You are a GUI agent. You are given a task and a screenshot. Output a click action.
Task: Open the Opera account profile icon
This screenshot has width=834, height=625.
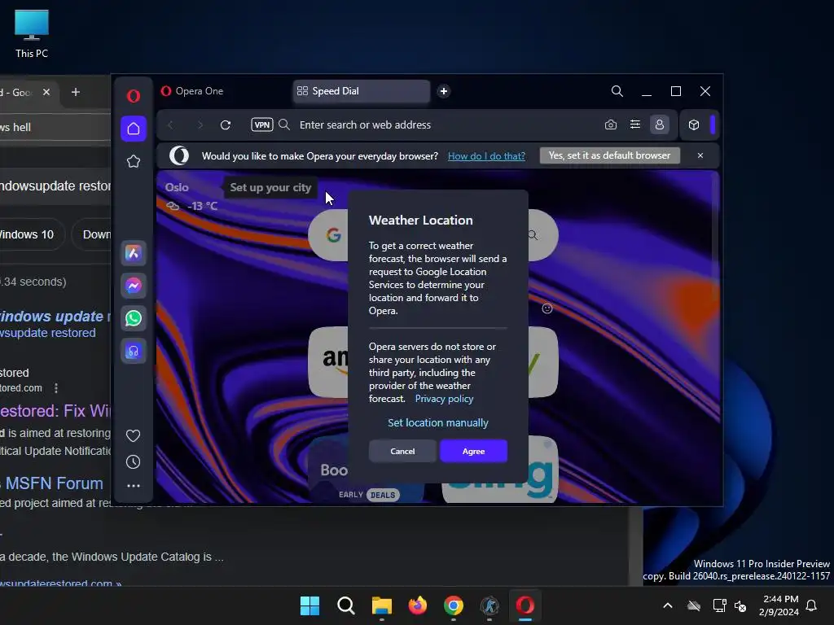(660, 125)
